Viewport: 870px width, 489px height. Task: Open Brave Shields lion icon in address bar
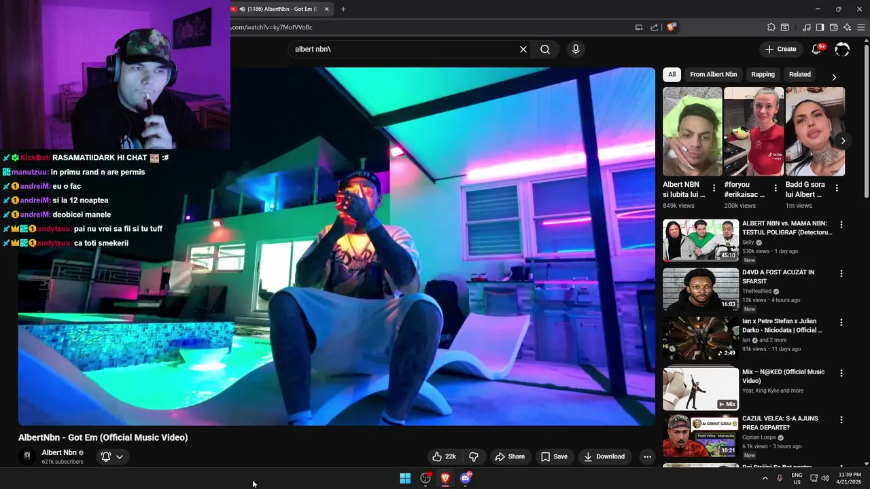click(x=671, y=27)
